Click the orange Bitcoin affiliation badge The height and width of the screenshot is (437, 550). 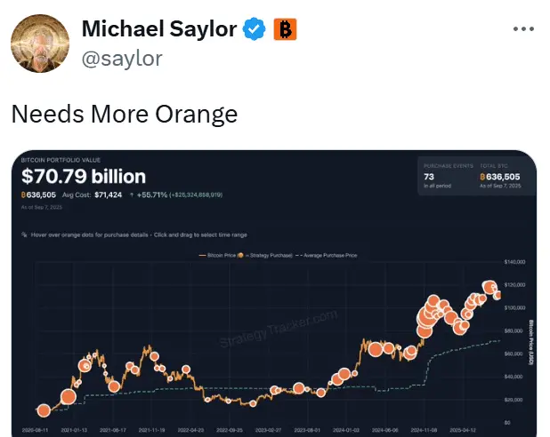click(x=285, y=29)
